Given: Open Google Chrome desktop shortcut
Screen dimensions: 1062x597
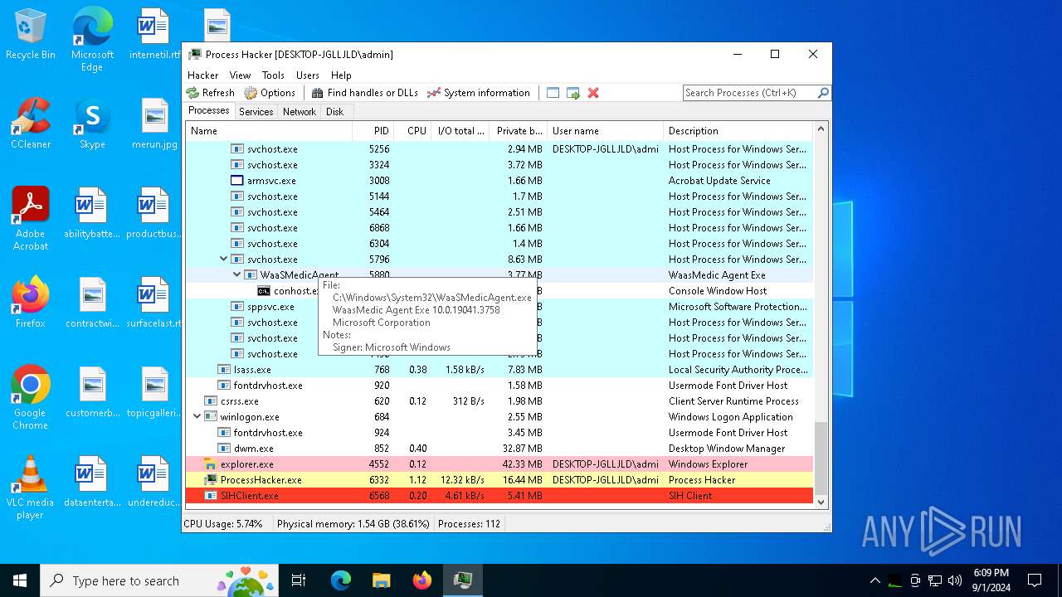Looking at the screenshot, I should (x=31, y=398).
